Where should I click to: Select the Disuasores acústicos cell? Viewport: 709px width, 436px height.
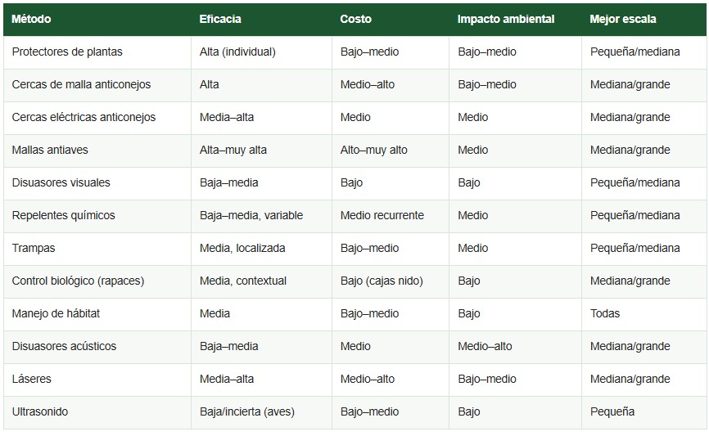(97, 347)
